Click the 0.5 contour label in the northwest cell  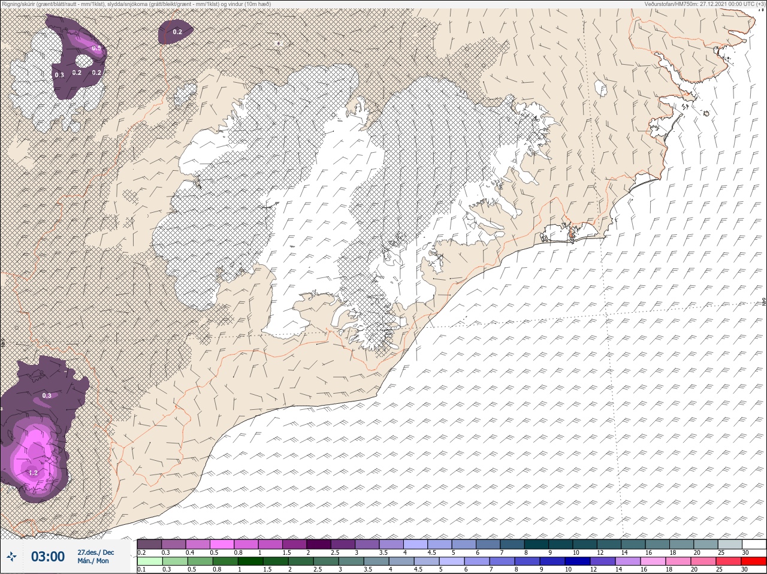point(96,49)
